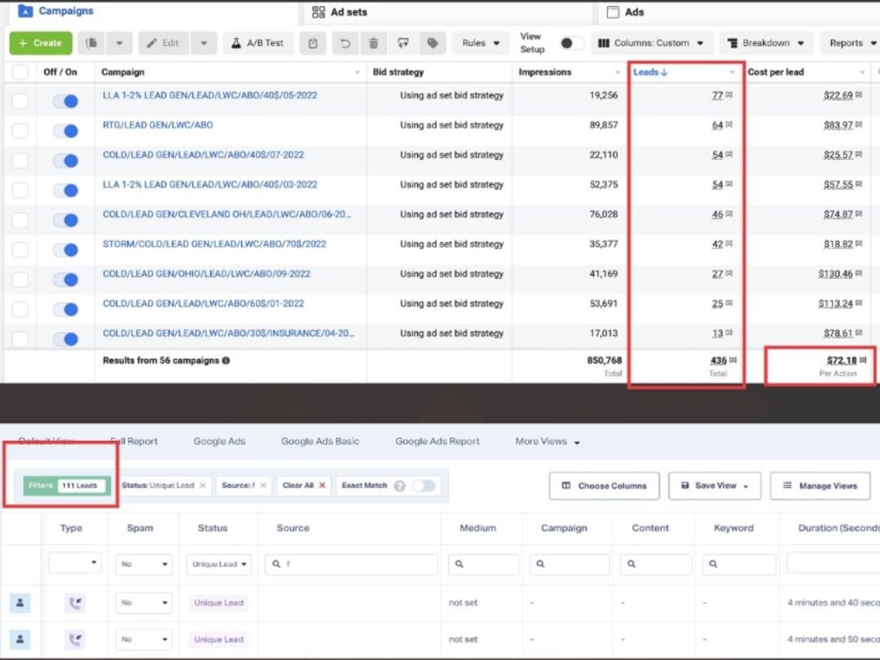Open the Rules dropdown
The width and height of the screenshot is (880, 660).
click(x=480, y=43)
